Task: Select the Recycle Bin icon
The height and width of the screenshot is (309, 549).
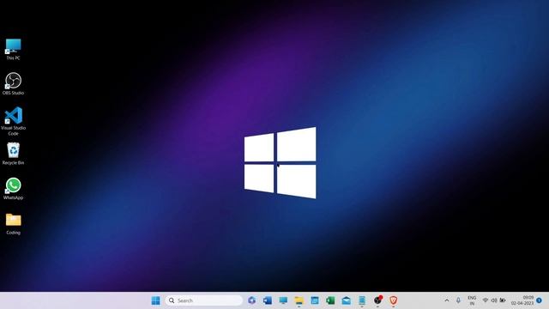Action: tap(14, 154)
